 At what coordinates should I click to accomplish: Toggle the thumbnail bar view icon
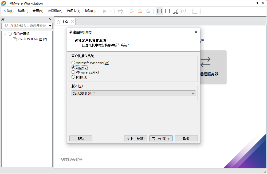pos(167,11)
